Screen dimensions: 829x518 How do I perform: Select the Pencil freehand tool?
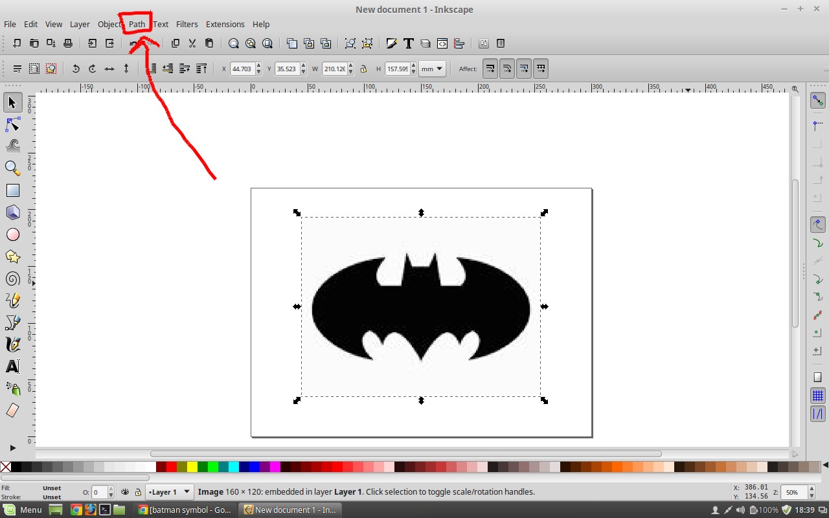tap(12, 300)
